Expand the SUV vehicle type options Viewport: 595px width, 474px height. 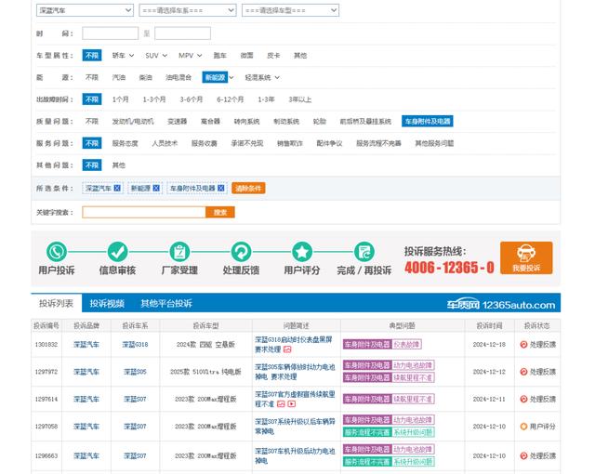[157, 56]
